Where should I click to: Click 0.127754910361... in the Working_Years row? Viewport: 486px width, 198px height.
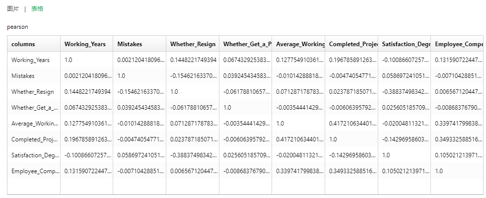coord(300,60)
